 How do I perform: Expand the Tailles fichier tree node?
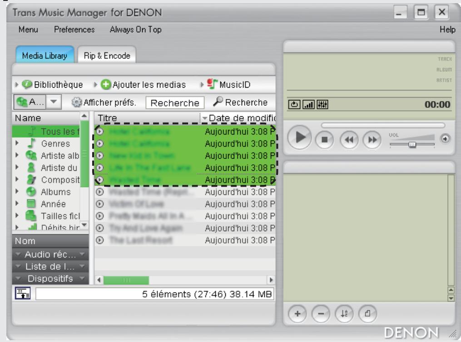(x=17, y=215)
